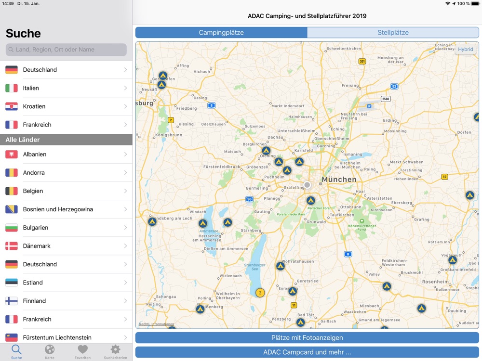Click the München city label on the map
Image resolution: width=482 pixels, height=361 pixels.
(x=339, y=179)
